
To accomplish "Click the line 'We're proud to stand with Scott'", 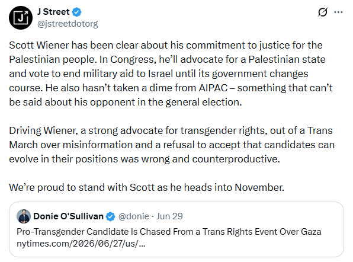I will 146,187.
